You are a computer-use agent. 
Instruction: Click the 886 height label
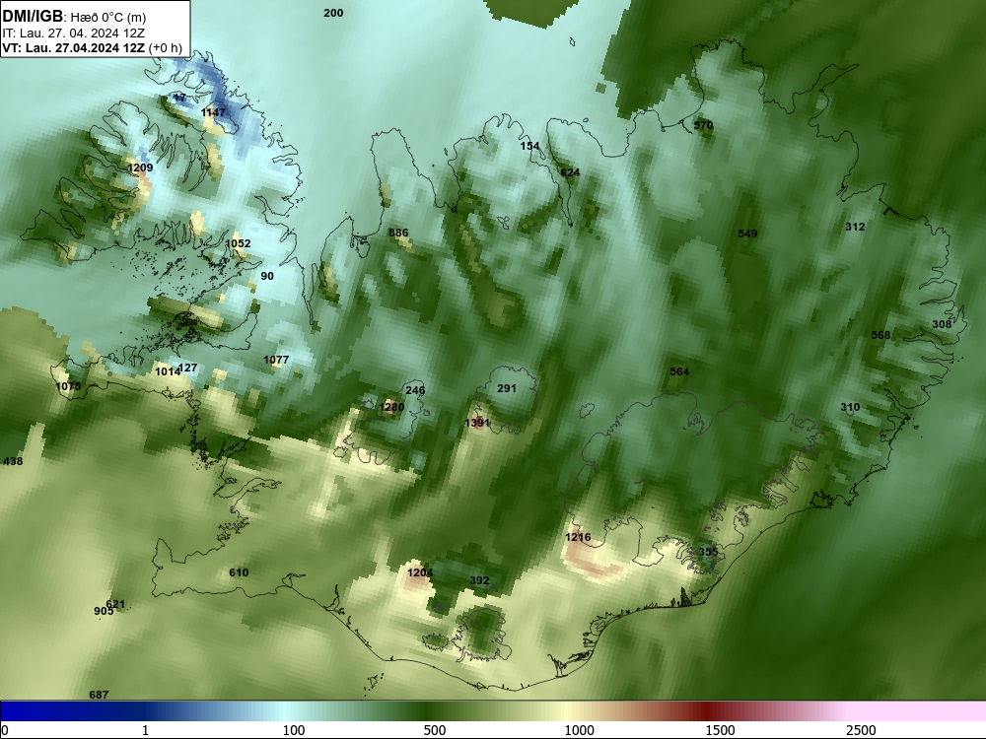coord(398,233)
